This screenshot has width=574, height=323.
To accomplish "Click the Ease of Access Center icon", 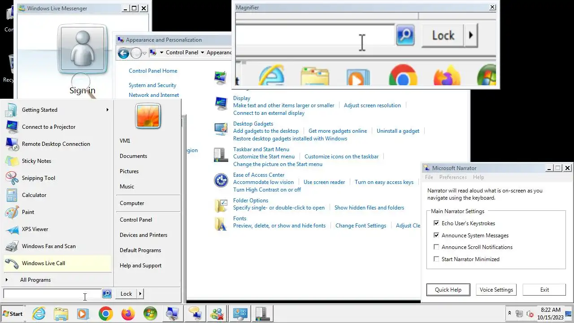I will click(x=221, y=180).
